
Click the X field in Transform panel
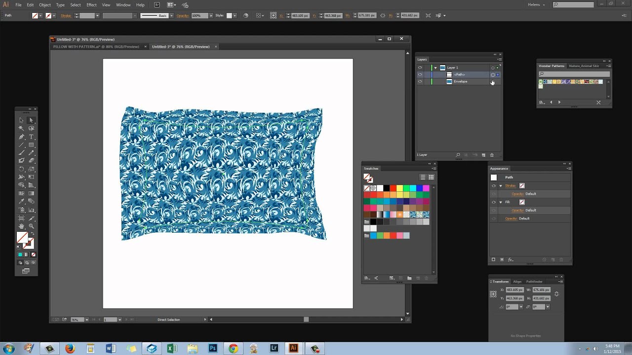pos(514,290)
